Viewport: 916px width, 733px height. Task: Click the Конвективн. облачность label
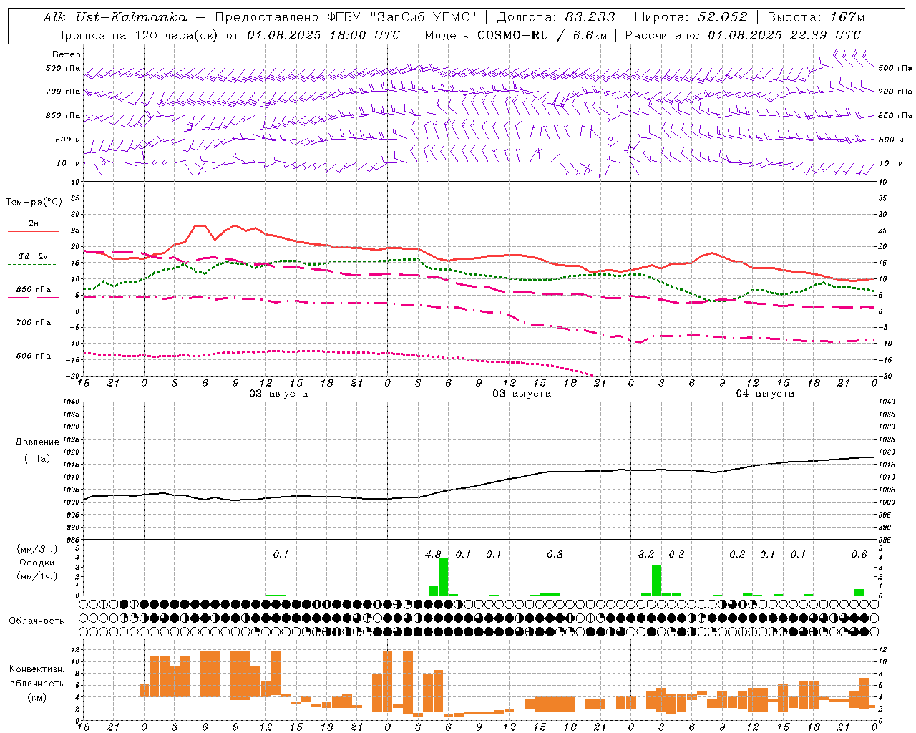(x=36, y=676)
